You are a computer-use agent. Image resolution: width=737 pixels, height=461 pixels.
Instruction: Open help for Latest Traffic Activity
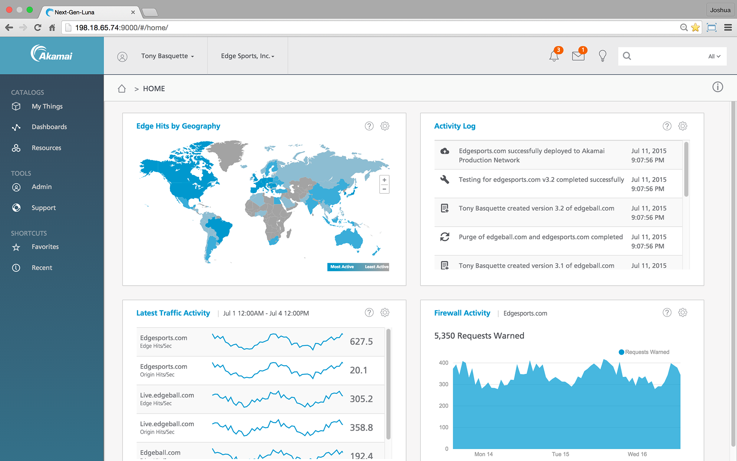(x=369, y=312)
